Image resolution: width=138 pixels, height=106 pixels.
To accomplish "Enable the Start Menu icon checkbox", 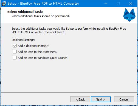I will pos(15,52).
